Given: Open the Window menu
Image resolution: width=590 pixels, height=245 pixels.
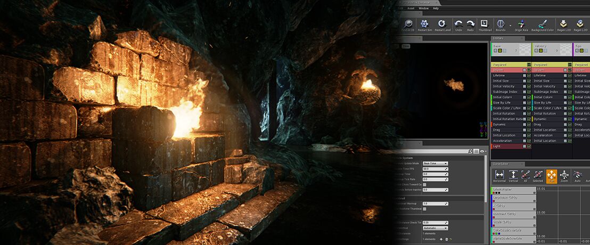Looking at the screenshot, I should pyautogui.click(x=423, y=9).
